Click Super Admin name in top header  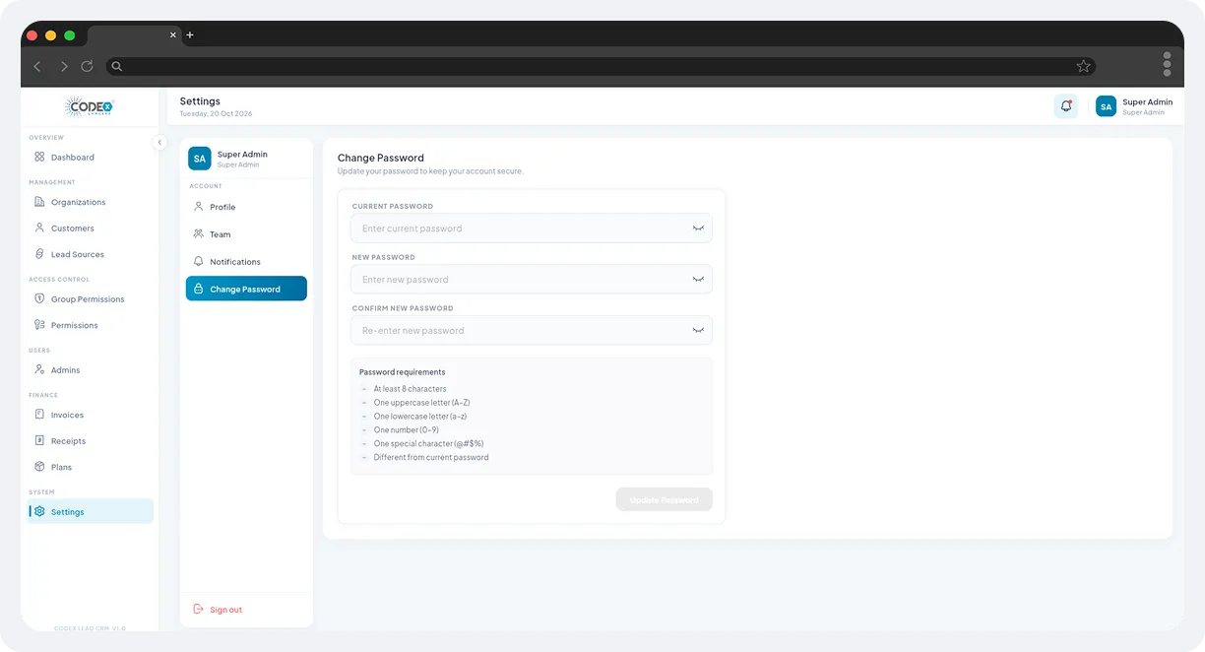1147,101
